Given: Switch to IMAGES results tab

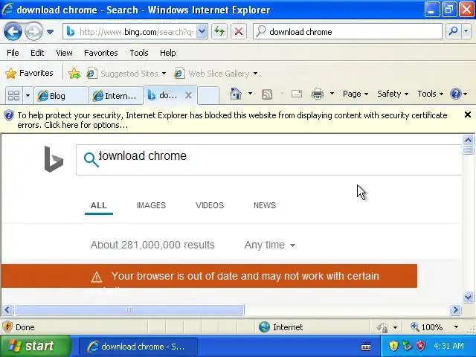Looking at the screenshot, I should coord(151,205).
